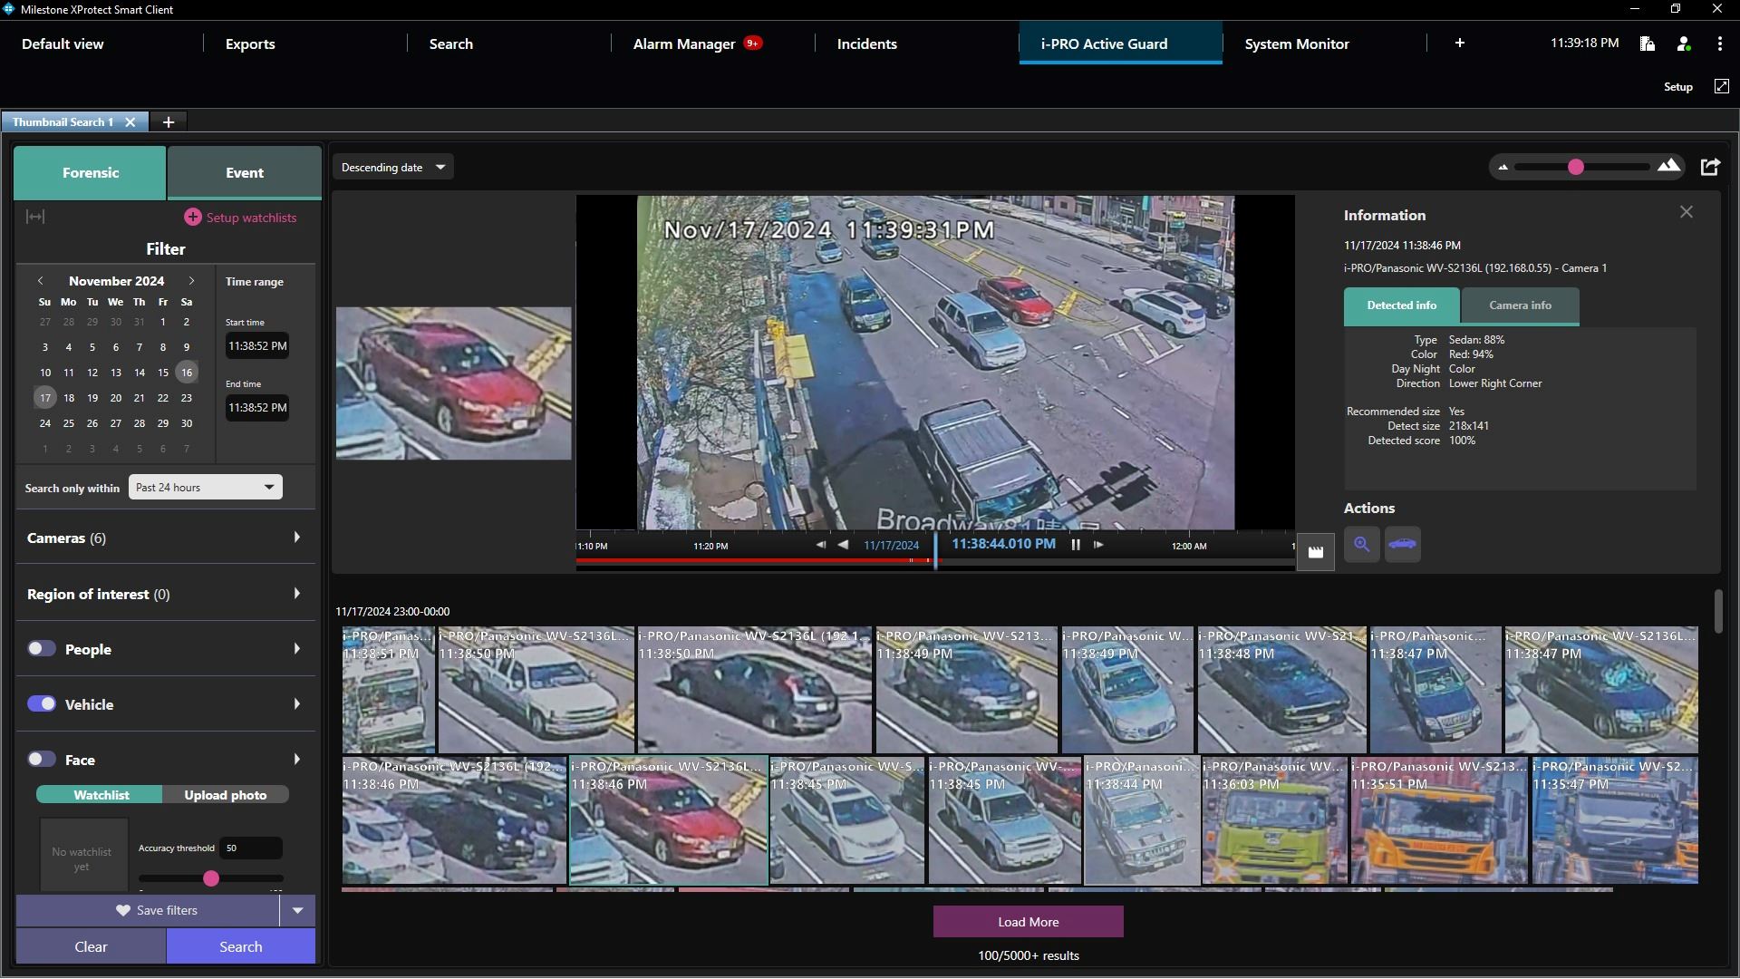Add a new thumbnail search tab
Viewport: 1740px width, 979px height.
point(168,122)
